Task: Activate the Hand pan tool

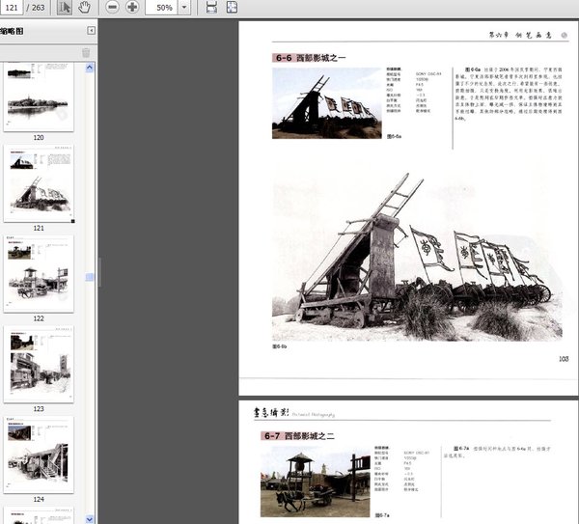Action: click(85, 8)
